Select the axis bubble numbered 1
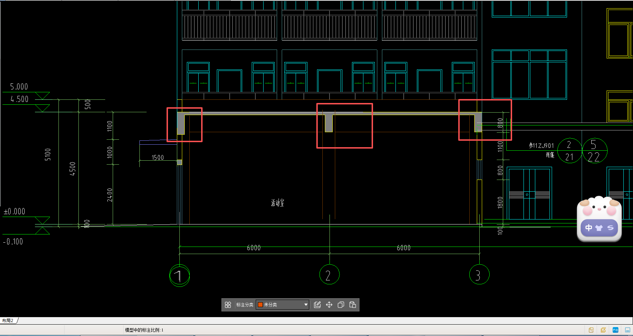This screenshot has height=336, width=633. click(x=179, y=275)
